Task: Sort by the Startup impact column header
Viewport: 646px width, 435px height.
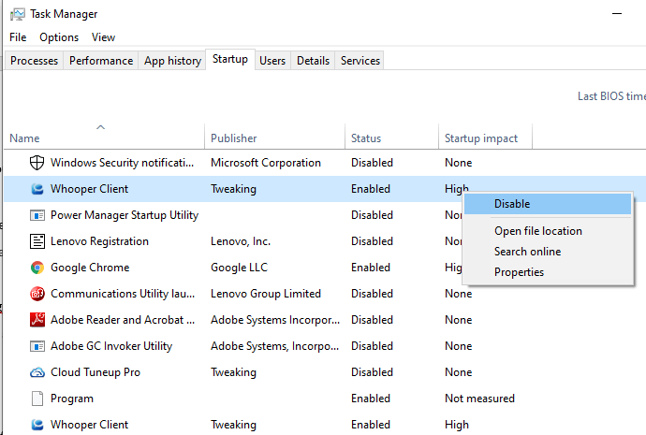Action: (x=485, y=137)
